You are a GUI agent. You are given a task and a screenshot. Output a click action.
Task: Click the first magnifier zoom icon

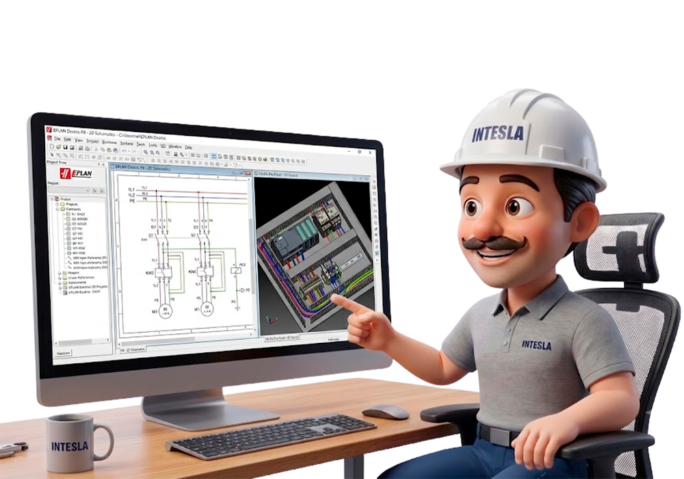pyautogui.click(x=145, y=152)
